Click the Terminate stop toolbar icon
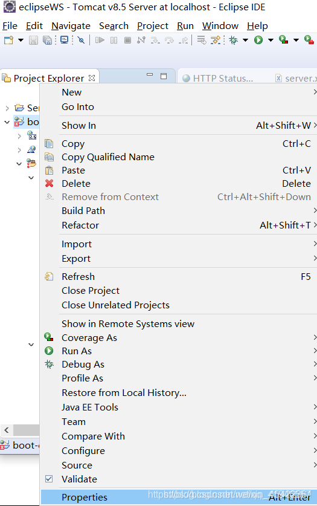This screenshot has height=506, width=317. click(127, 40)
